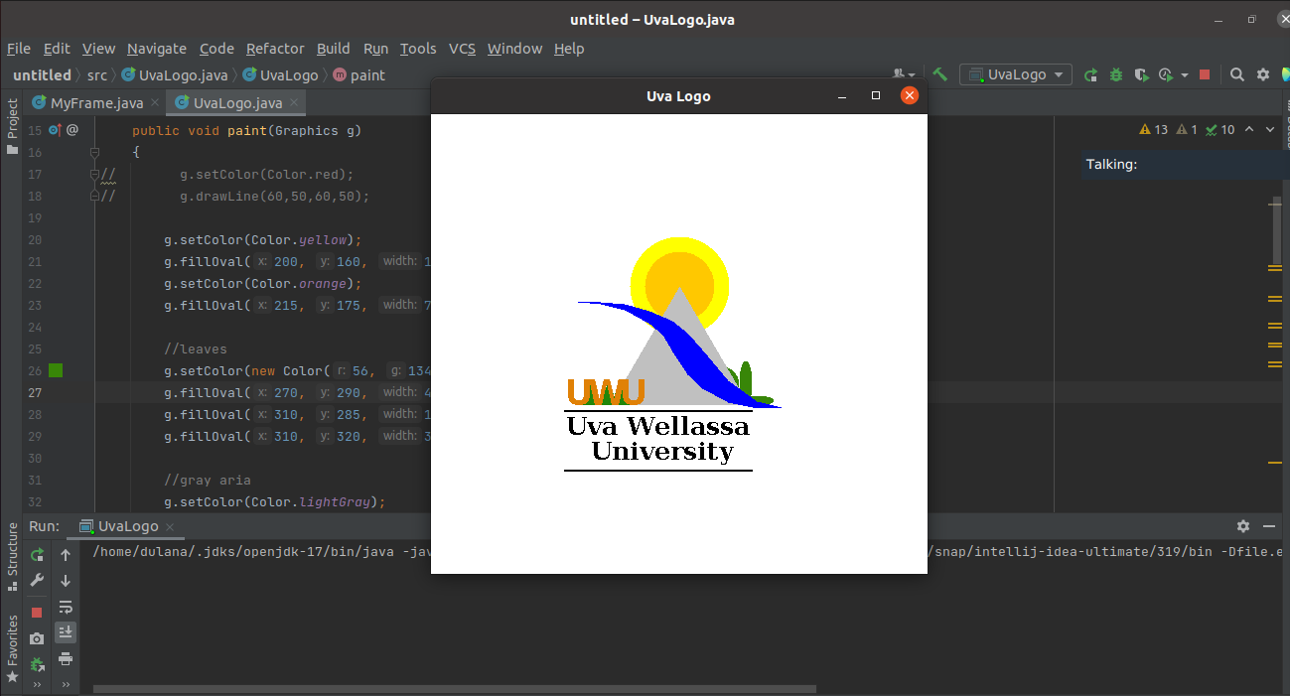This screenshot has height=696, width=1290.
Task: Click 'Color.lightGray' text on line 32
Action: (313, 501)
